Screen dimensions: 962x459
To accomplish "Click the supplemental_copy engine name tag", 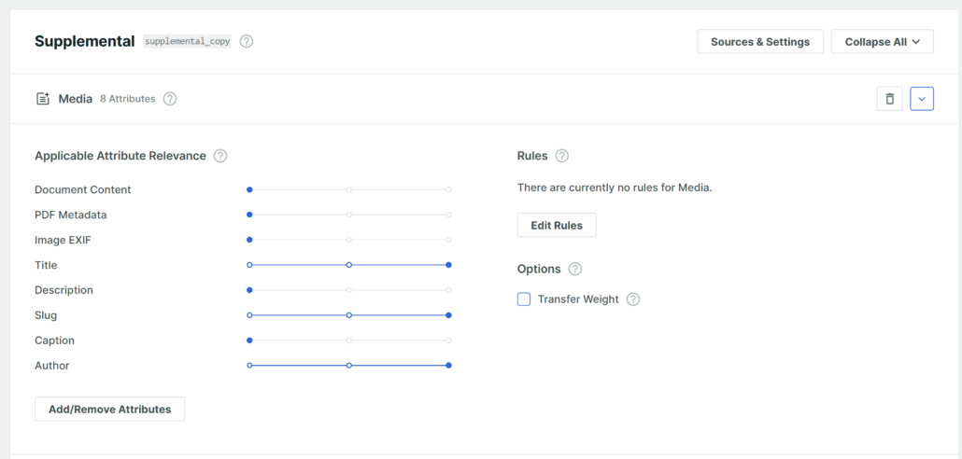I will tap(187, 42).
